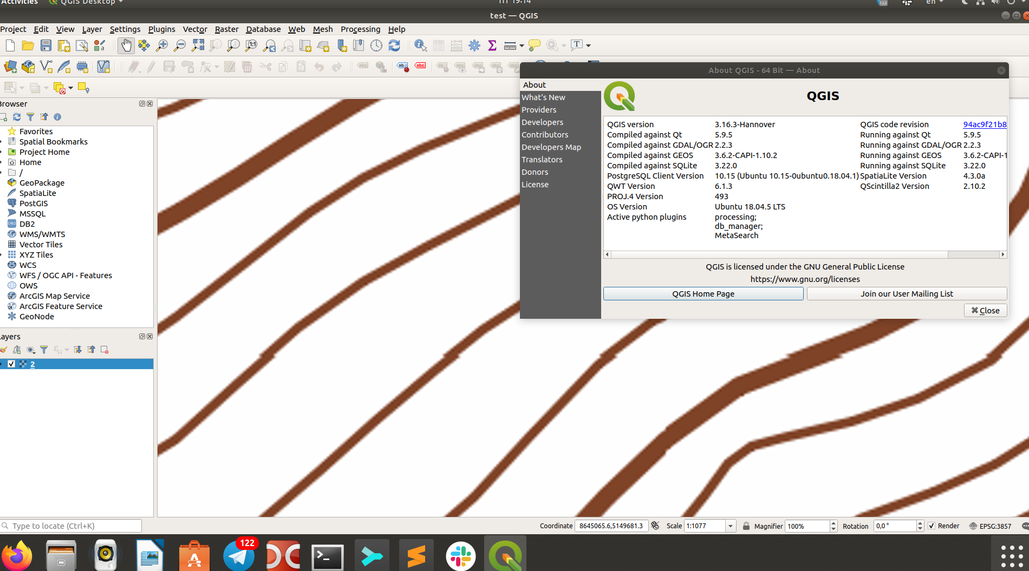The width and height of the screenshot is (1029, 571).
Task: Open the Scale dropdown
Action: [730, 526]
